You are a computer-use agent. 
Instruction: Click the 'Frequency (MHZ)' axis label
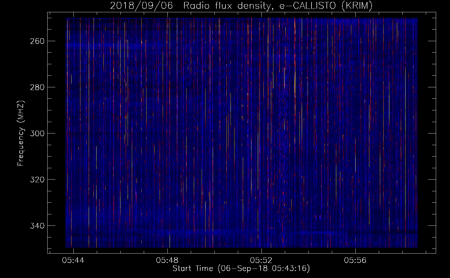click(21, 133)
